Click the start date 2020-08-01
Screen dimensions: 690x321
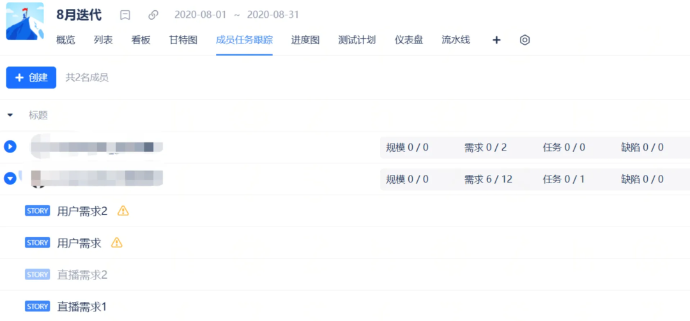(x=200, y=15)
